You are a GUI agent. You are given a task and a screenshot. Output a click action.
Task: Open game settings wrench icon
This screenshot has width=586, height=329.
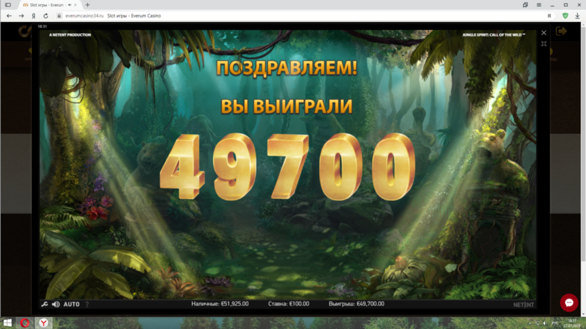[x=44, y=304]
